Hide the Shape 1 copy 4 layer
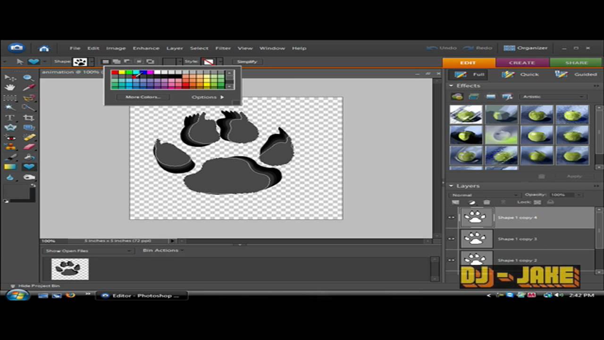Viewport: 604px width, 340px height. (451, 218)
